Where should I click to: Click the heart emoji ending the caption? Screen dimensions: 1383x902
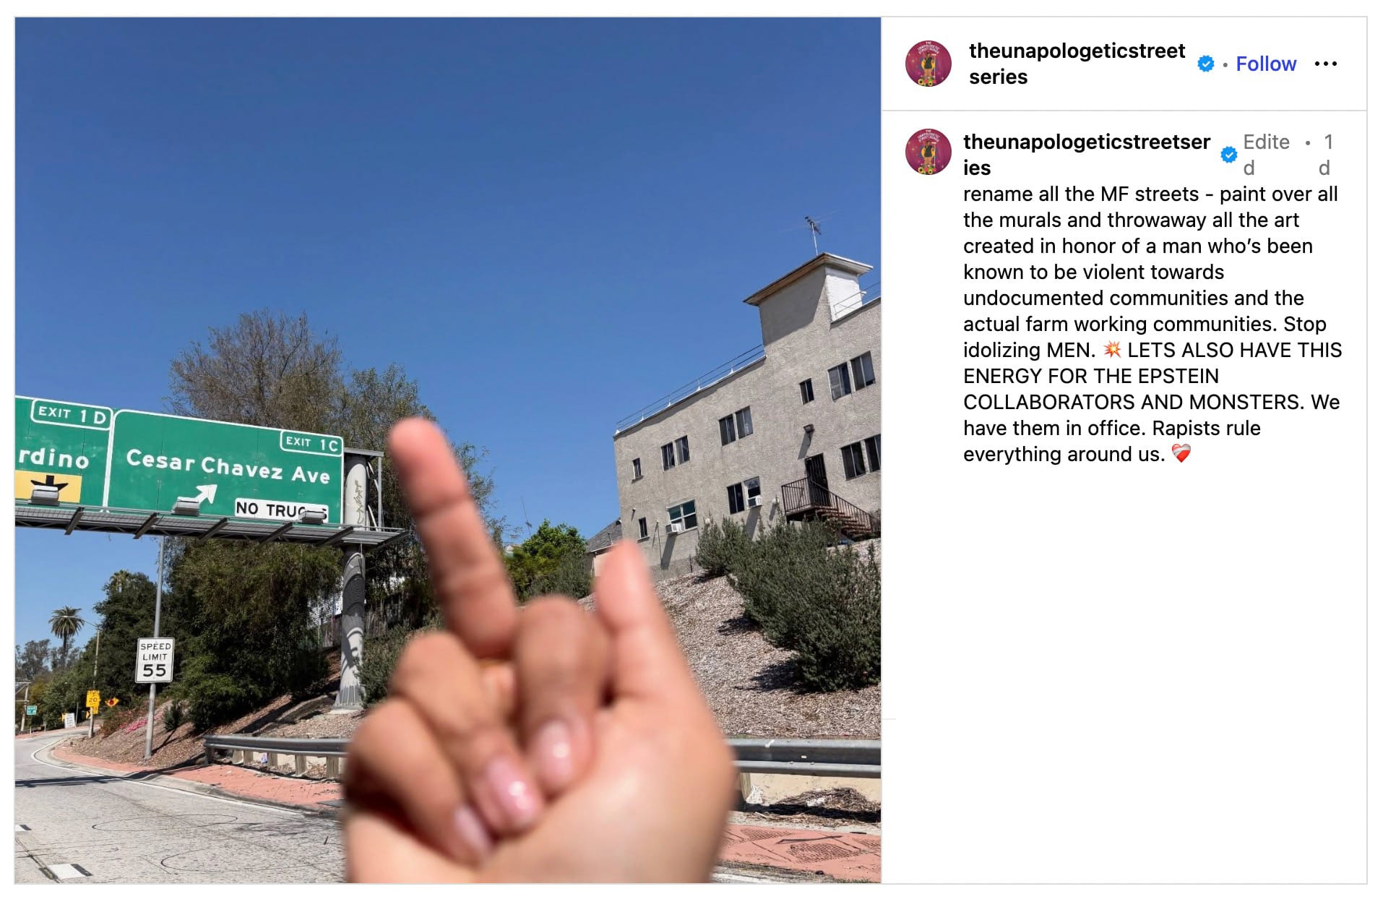[1181, 454]
